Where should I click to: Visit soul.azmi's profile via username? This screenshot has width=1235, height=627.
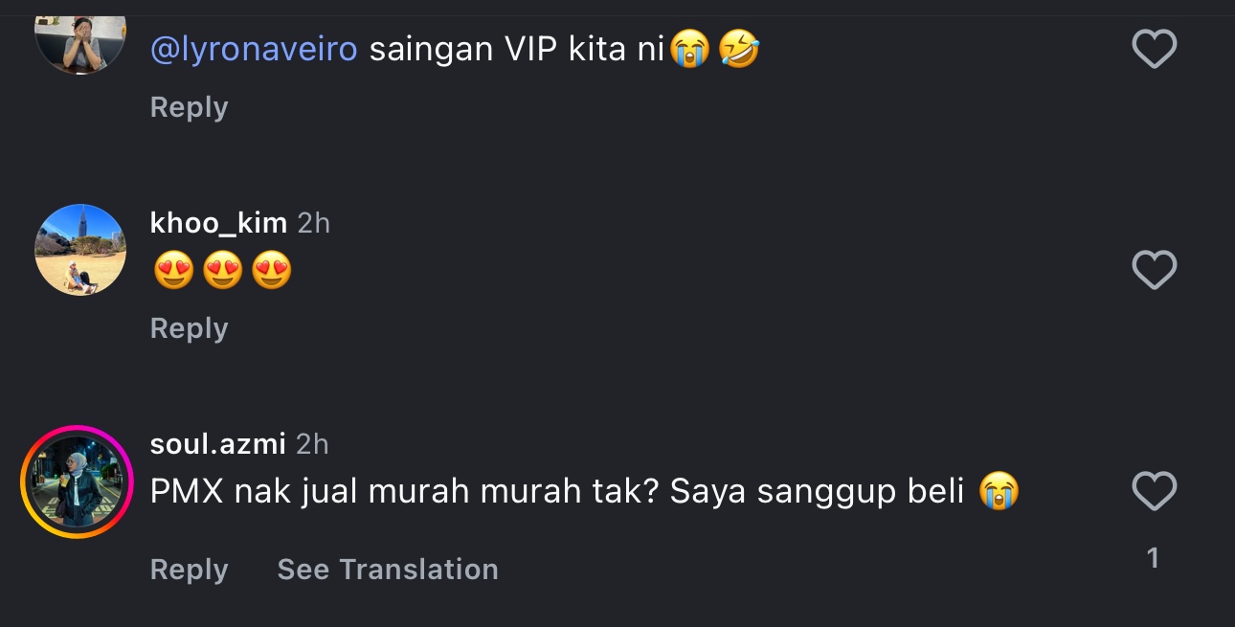[x=217, y=444]
